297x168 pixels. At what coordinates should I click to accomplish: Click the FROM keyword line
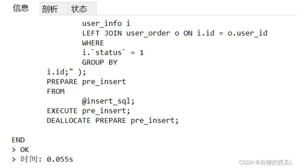[x=56, y=91]
